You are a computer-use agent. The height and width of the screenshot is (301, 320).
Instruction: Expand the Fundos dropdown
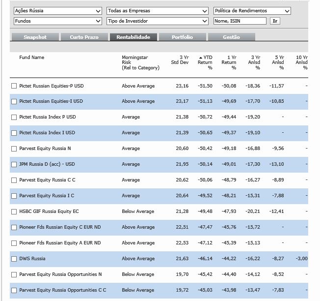pyautogui.click(x=58, y=21)
